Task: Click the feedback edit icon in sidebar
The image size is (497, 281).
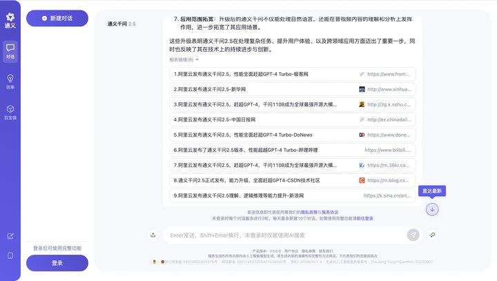Action: [x=10, y=236]
